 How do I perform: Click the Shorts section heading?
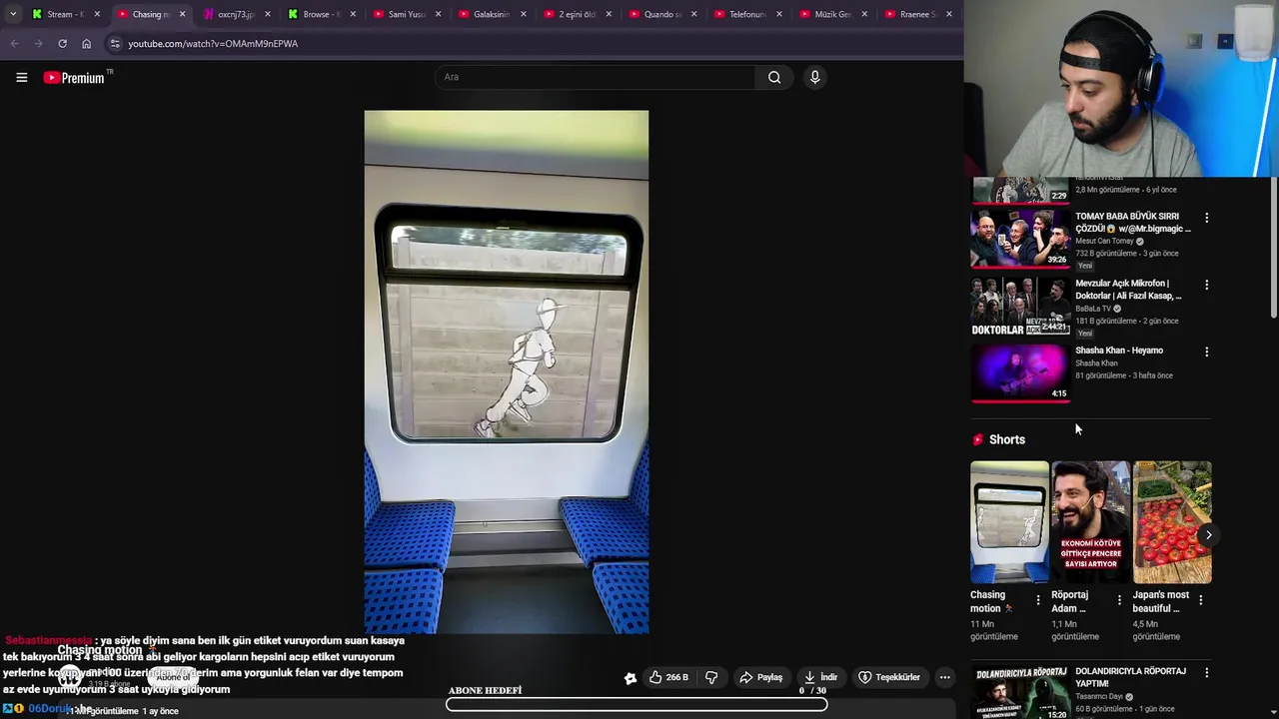click(1006, 439)
